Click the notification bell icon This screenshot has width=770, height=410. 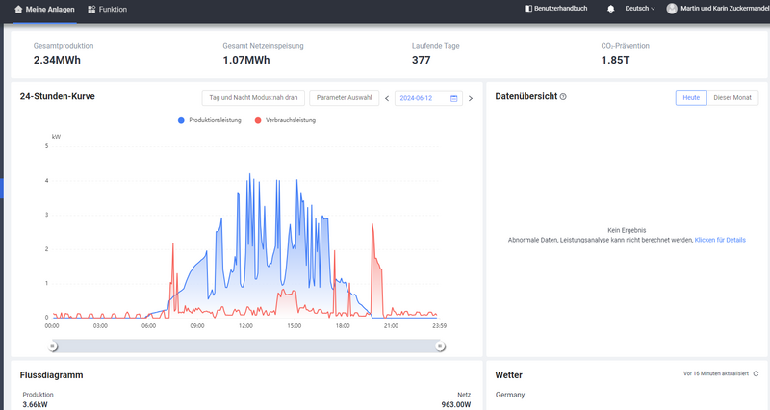coord(610,9)
